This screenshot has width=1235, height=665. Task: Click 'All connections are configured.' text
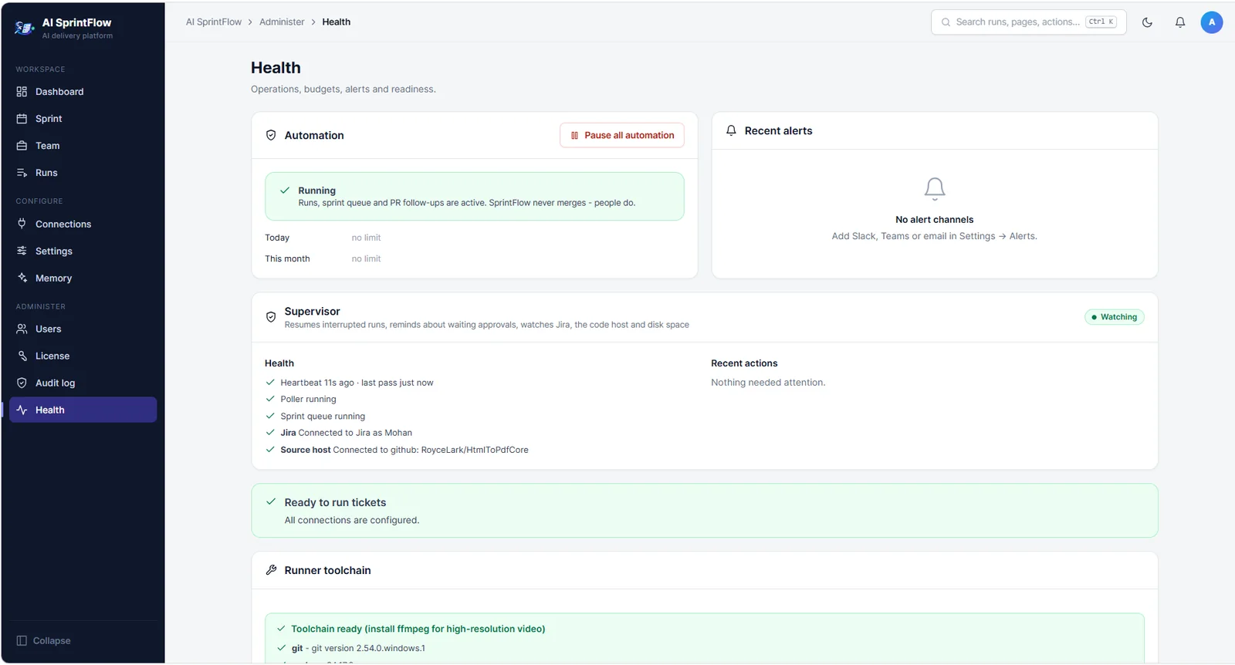352,521
